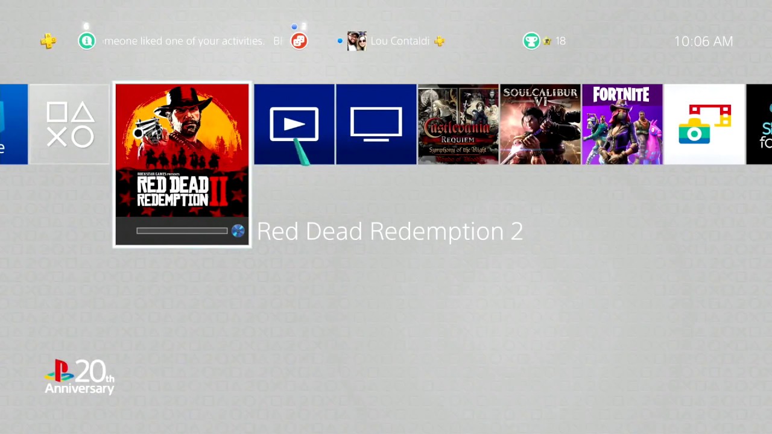Open Lou Contaldi profile avatar
This screenshot has height=434, width=772.
coord(356,41)
